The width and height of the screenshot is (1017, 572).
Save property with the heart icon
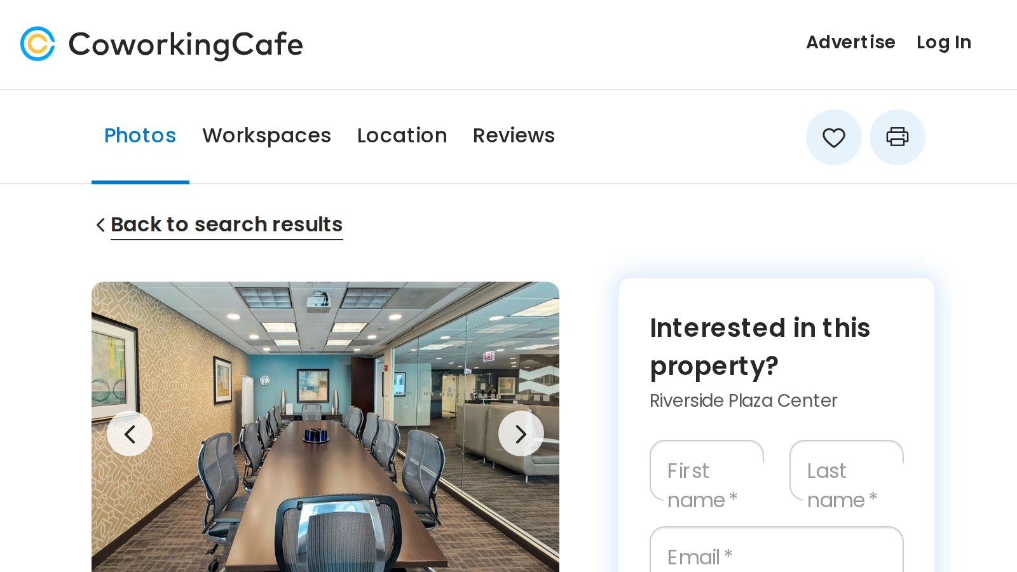click(833, 137)
